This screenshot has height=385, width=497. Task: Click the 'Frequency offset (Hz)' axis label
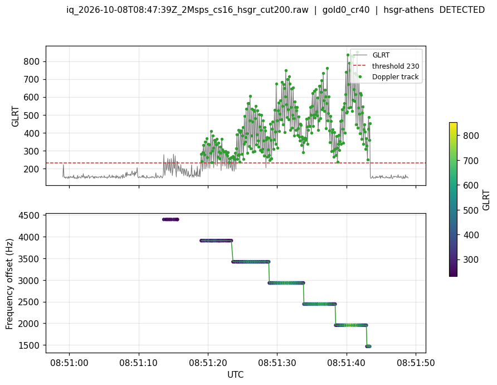pos(9,284)
